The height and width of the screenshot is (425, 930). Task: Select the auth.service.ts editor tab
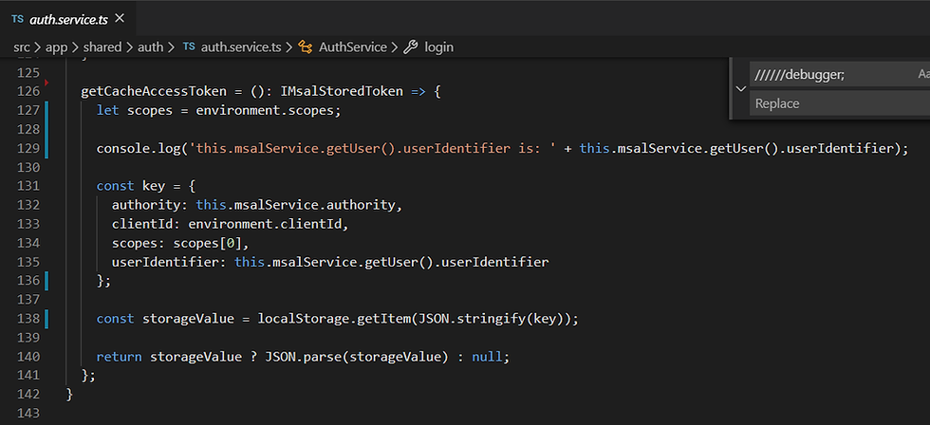[68, 19]
